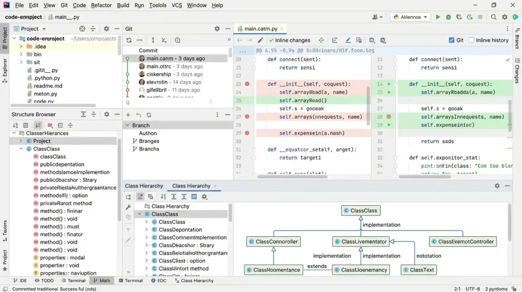Toggle the breakpoint on right-side line 28
This screenshot has height=292, width=522.
(388, 117)
